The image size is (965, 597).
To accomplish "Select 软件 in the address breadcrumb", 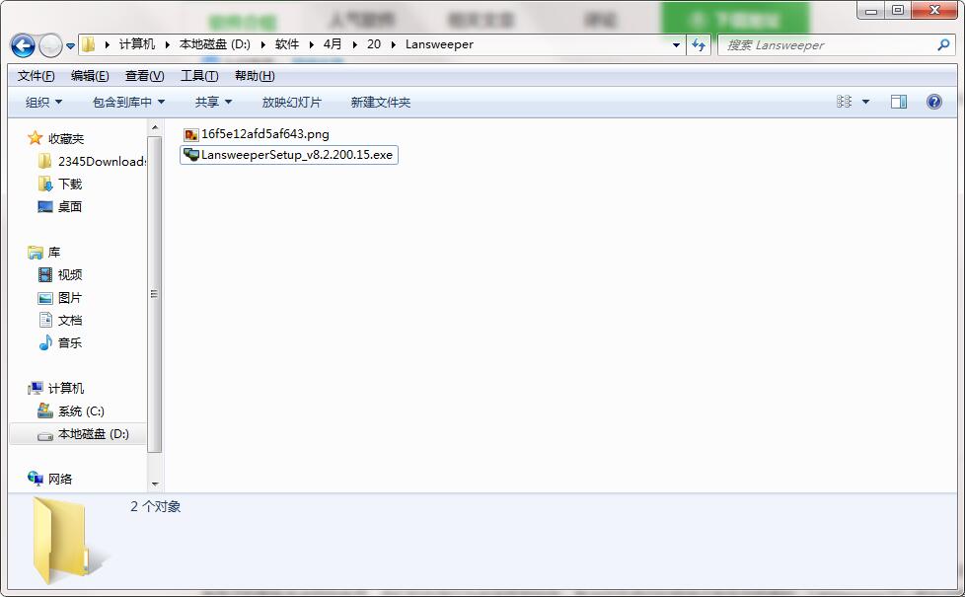I will [x=287, y=44].
